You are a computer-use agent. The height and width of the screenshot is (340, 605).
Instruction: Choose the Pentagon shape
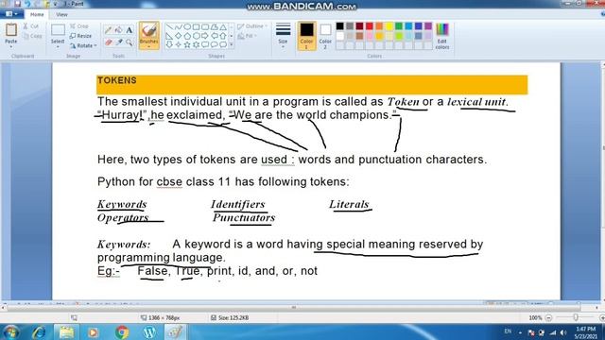pyautogui.click(x=187, y=36)
